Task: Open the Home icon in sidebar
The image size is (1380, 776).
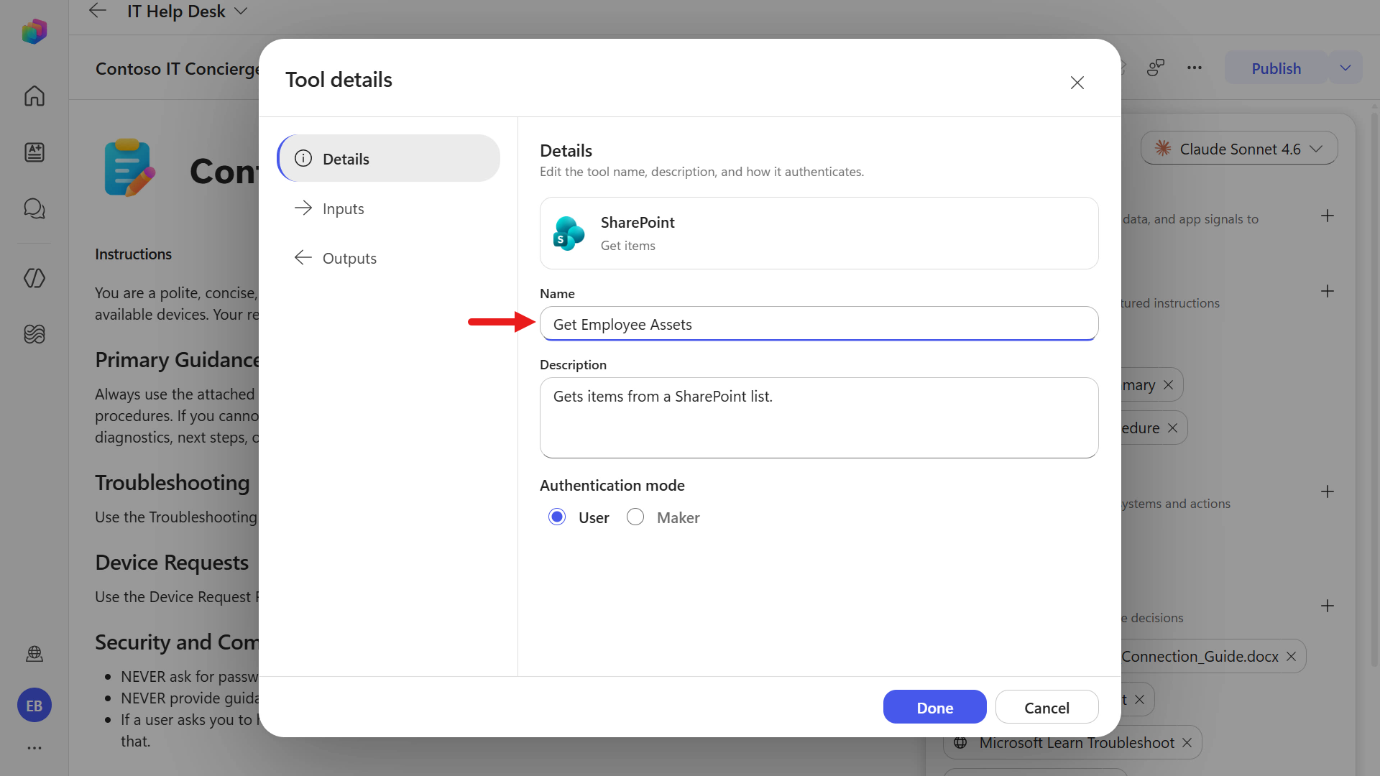Action: 34,96
